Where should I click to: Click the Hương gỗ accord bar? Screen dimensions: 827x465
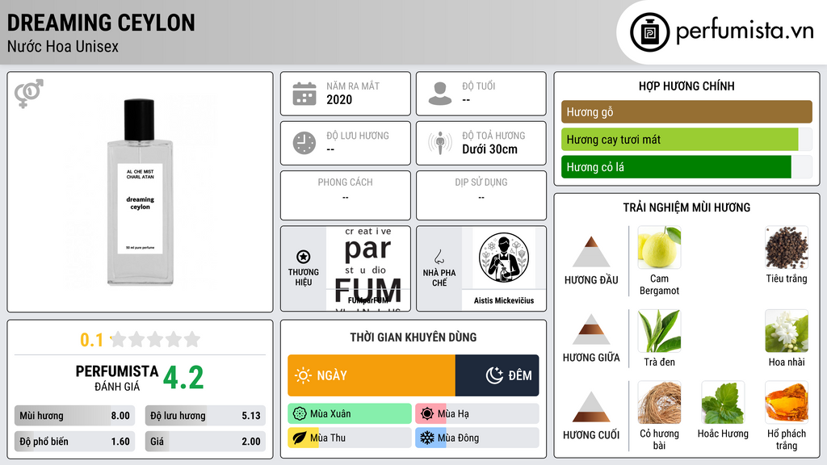pos(686,111)
